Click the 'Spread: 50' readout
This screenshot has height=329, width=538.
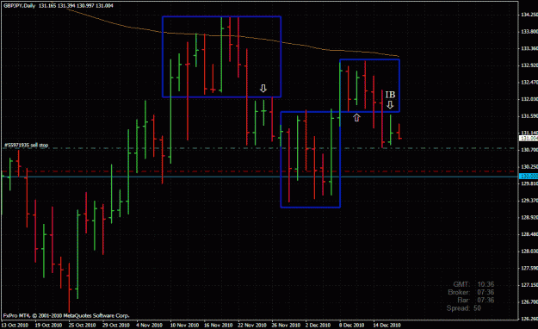point(464,308)
